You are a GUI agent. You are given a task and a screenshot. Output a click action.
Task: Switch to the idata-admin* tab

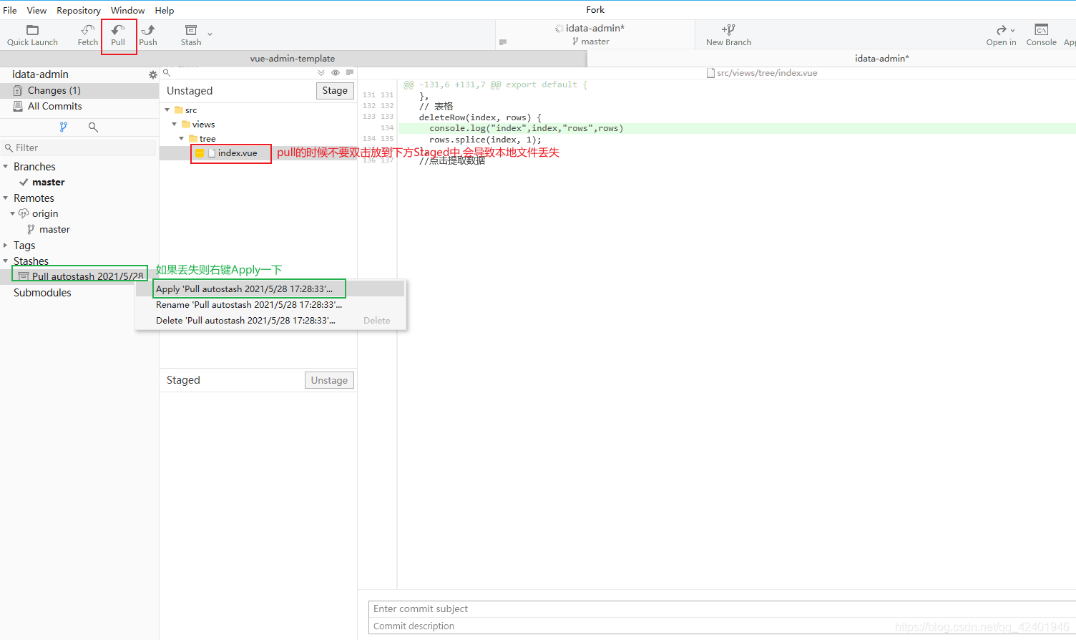[881, 59]
